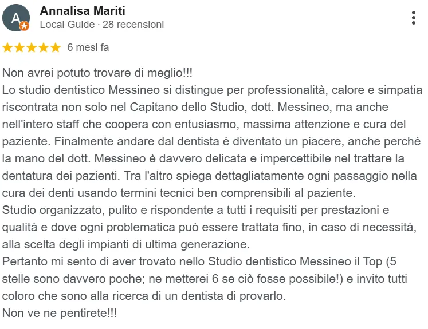Click the third yellow rating star

tap(32, 47)
